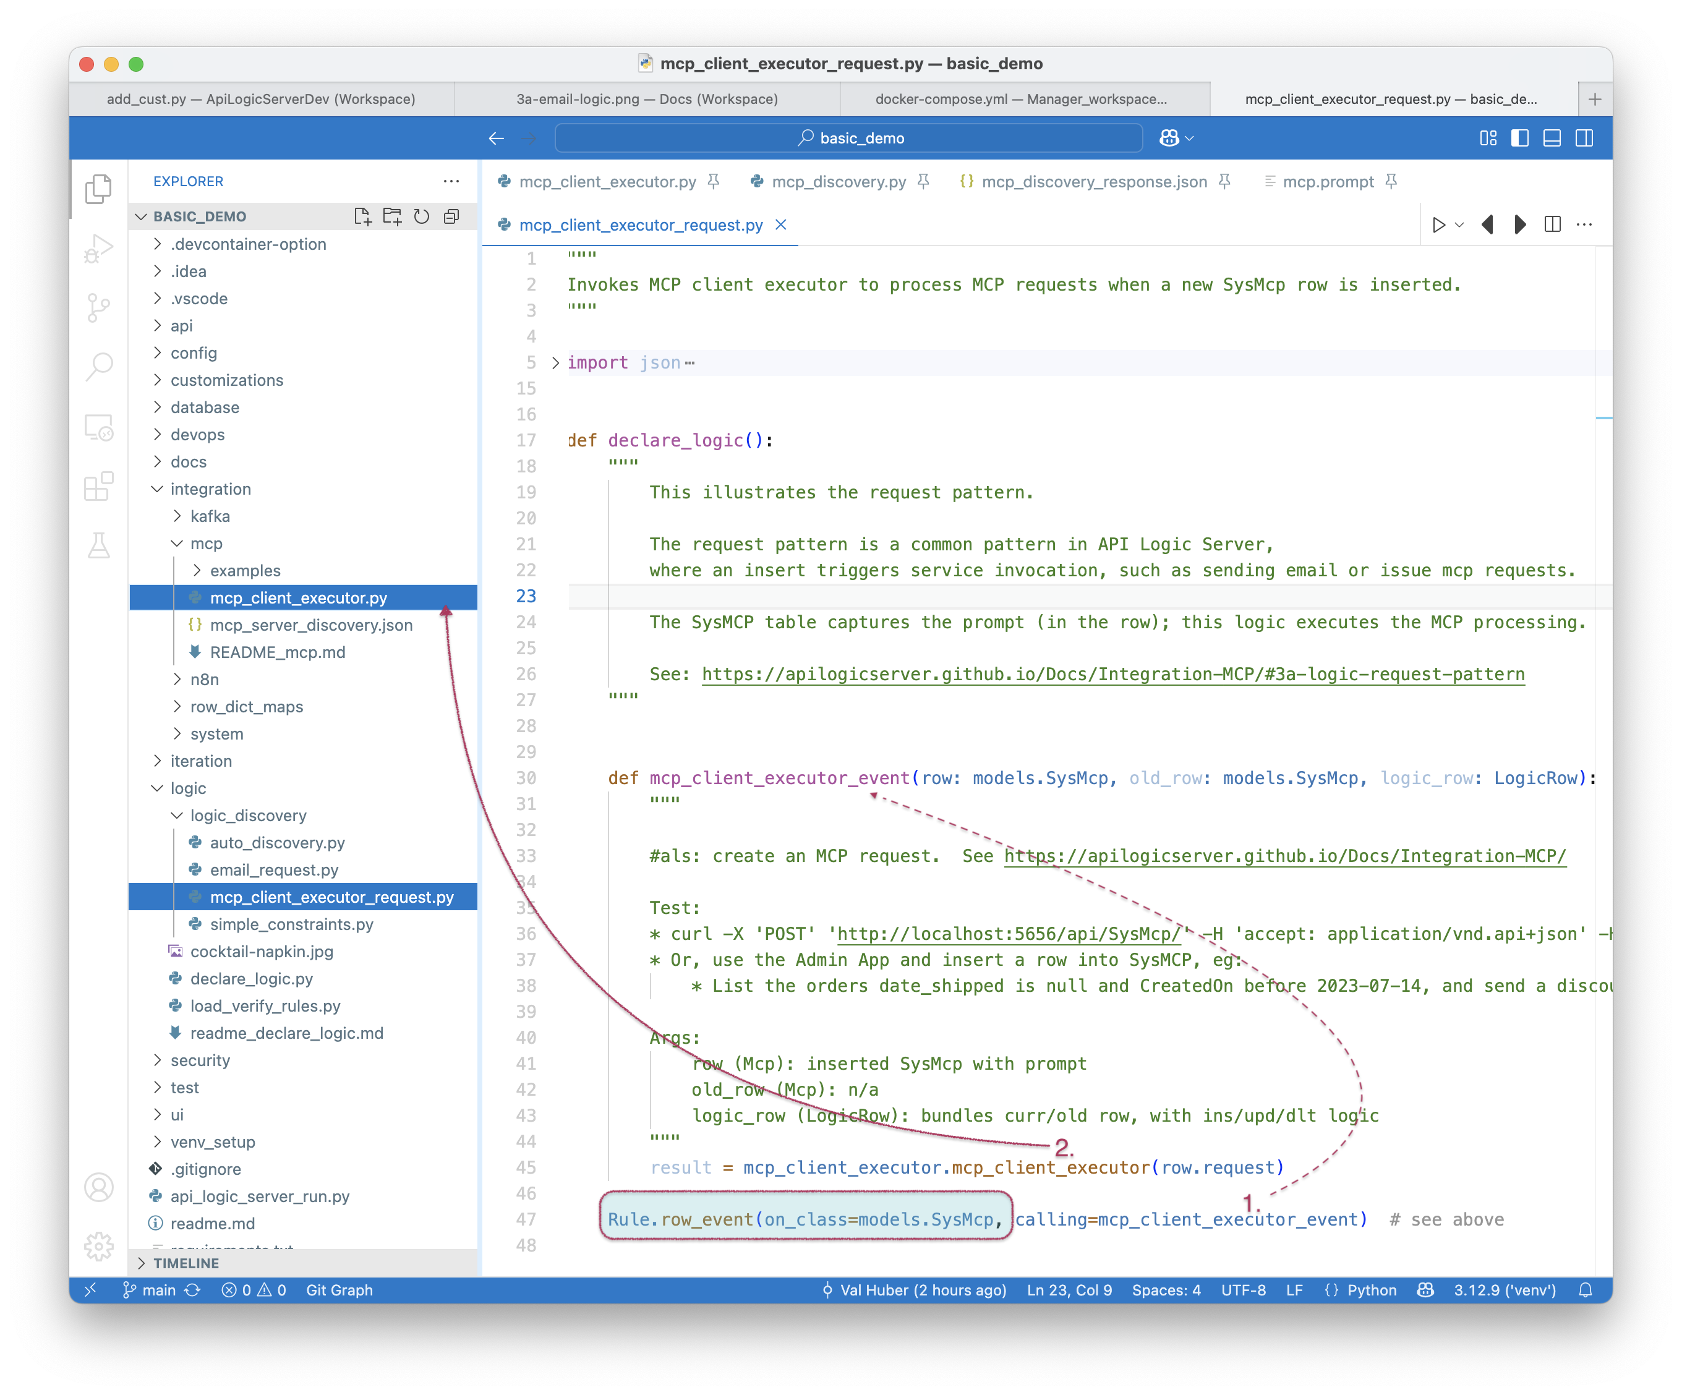Viewport: 1682px width, 1395px height.
Task: Unpin the mcp.prompt tab
Action: click(1391, 182)
